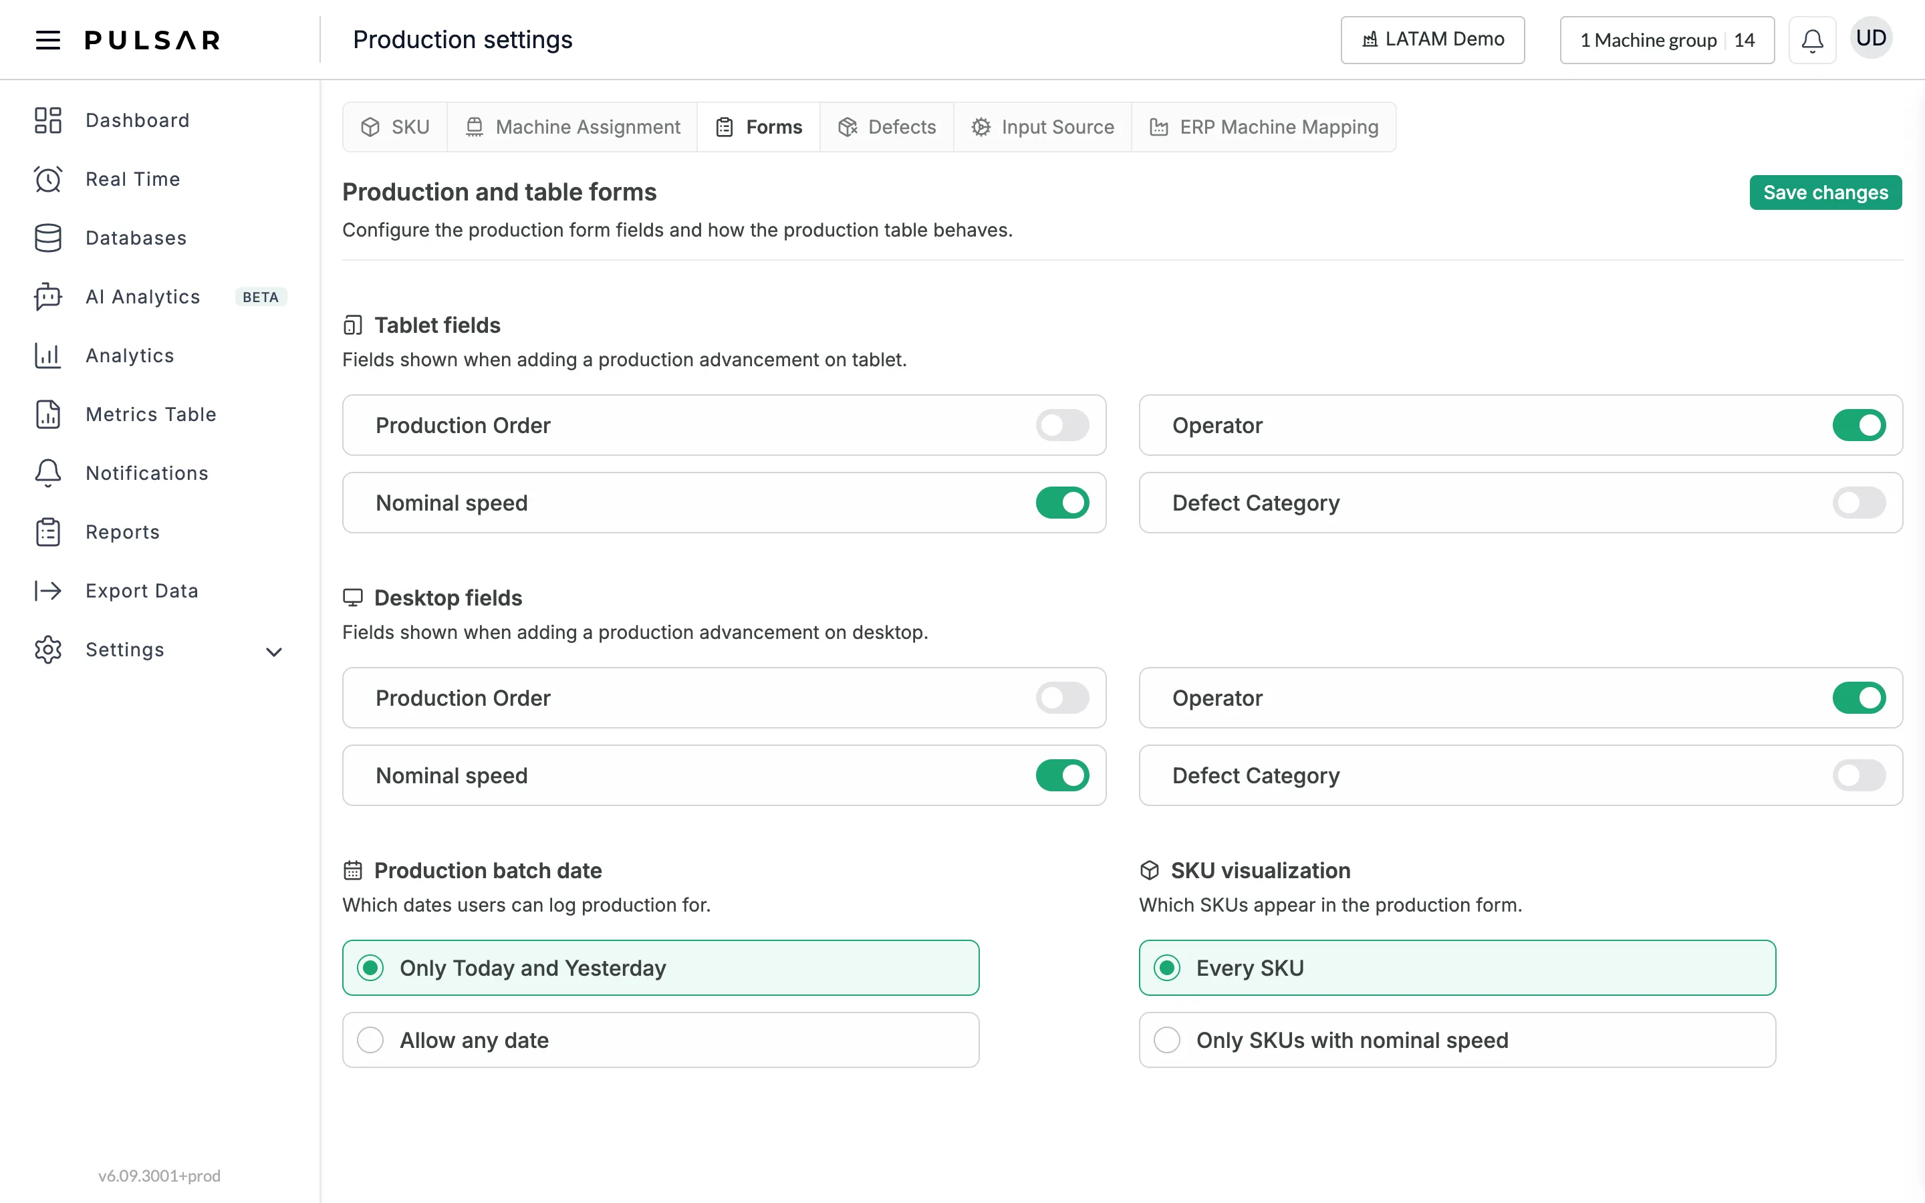Open the hamburger menu icon

pyautogui.click(x=47, y=40)
